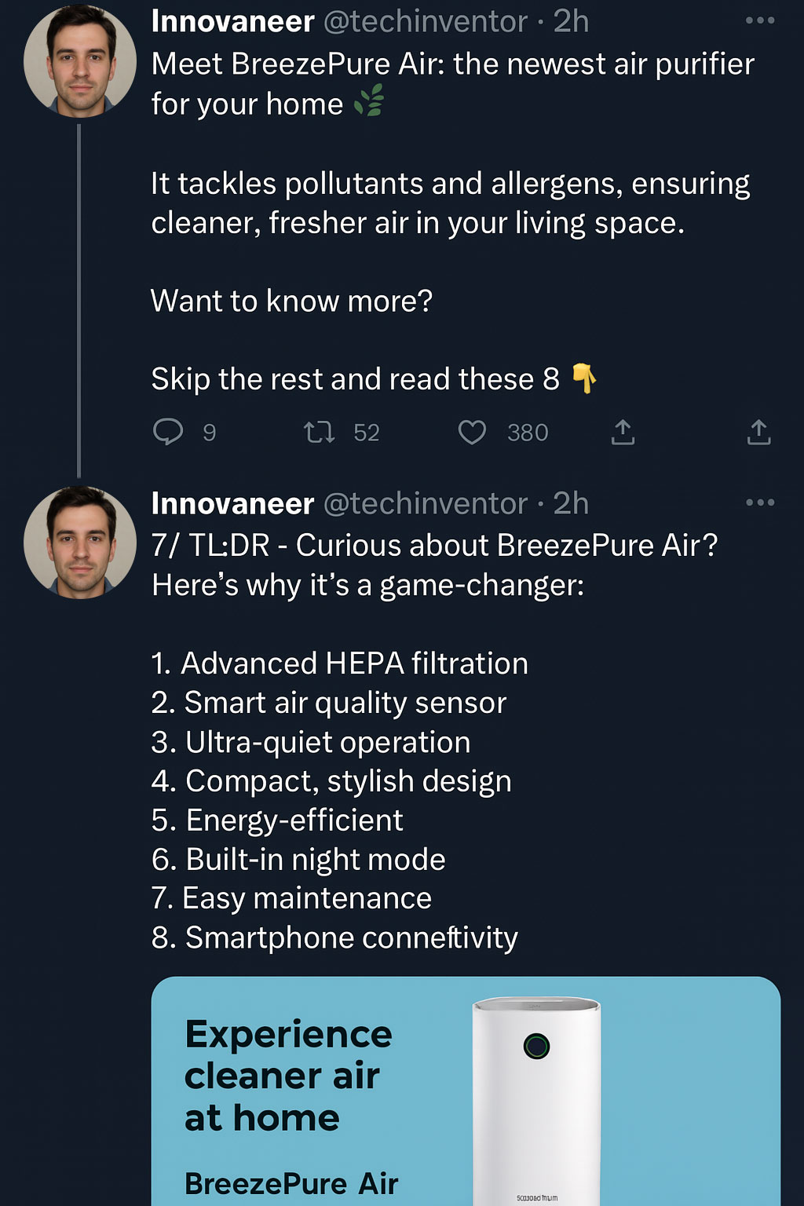The height and width of the screenshot is (1206, 804).
Task: Tap far-right share icon on first tweet
Action: pos(758,432)
